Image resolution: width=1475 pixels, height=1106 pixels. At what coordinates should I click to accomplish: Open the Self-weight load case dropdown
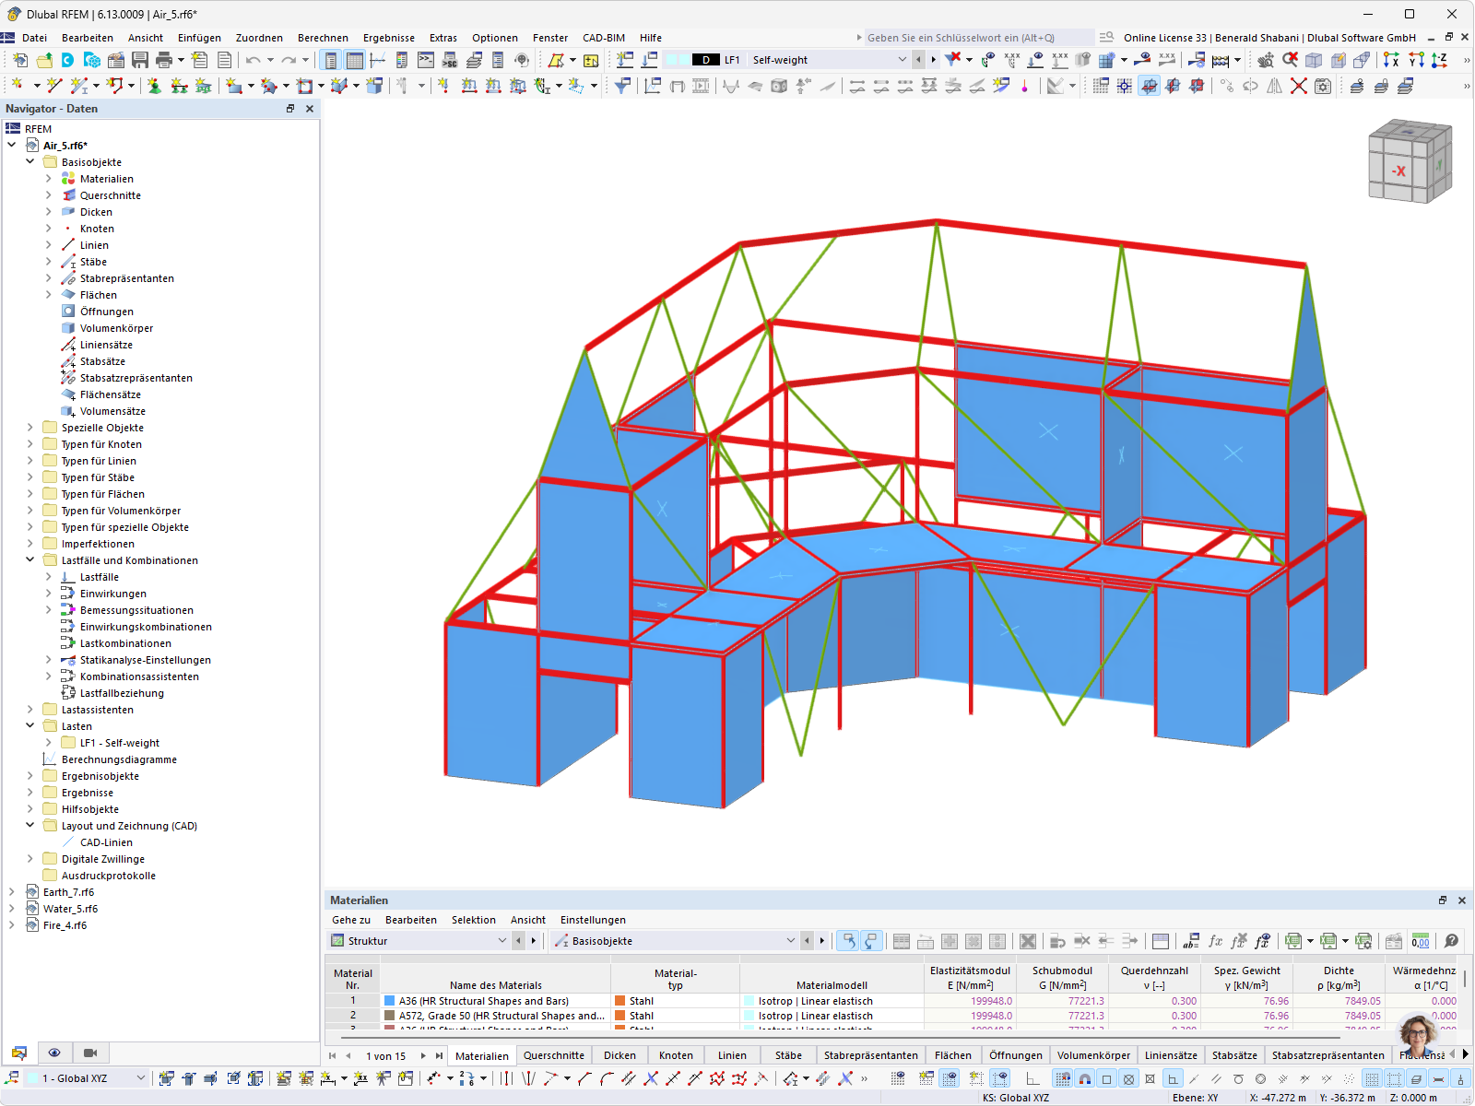902,59
